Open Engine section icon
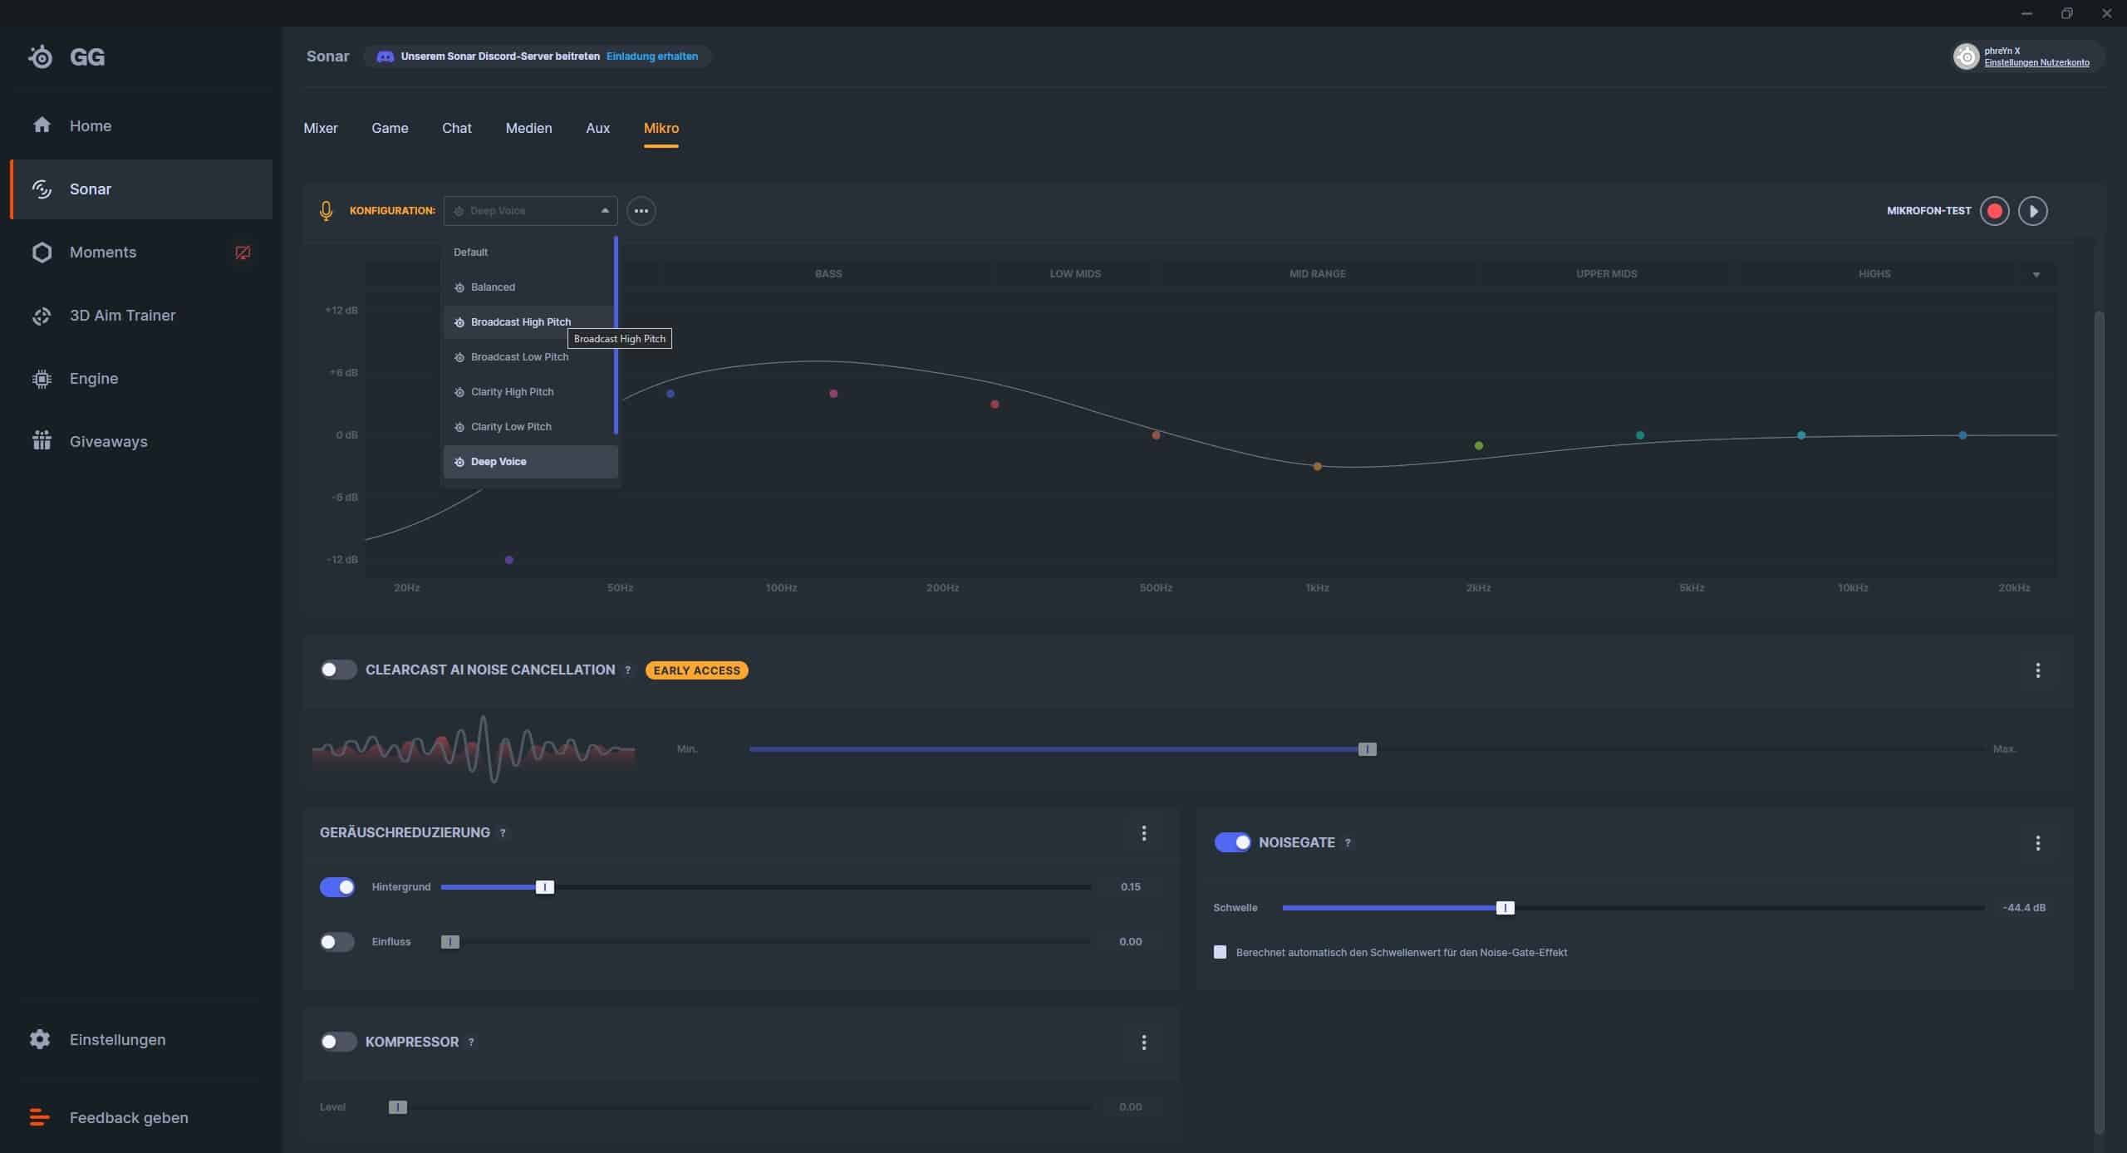The width and height of the screenshot is (2127, 1153). click(x=42, y=379)
